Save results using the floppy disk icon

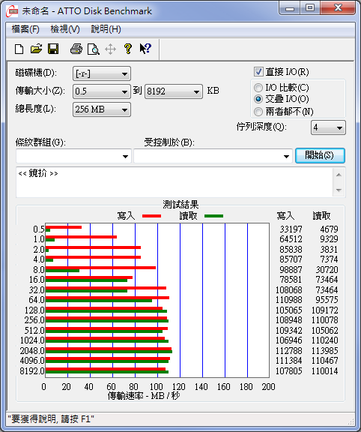[x=53, y=49]
